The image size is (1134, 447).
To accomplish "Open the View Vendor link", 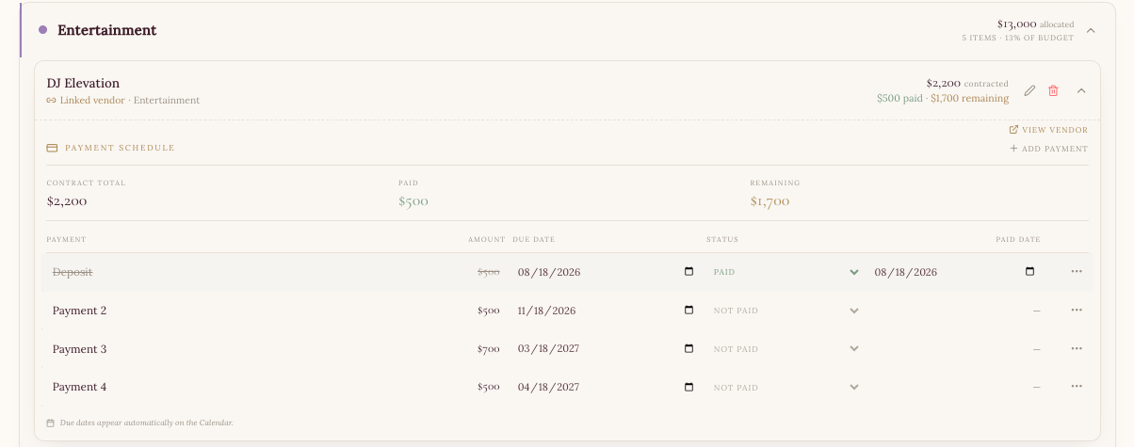I will pos(1048,130).
